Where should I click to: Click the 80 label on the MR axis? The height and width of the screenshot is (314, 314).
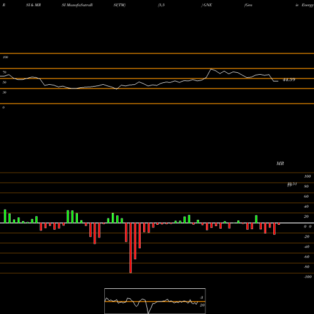point(306,187)
